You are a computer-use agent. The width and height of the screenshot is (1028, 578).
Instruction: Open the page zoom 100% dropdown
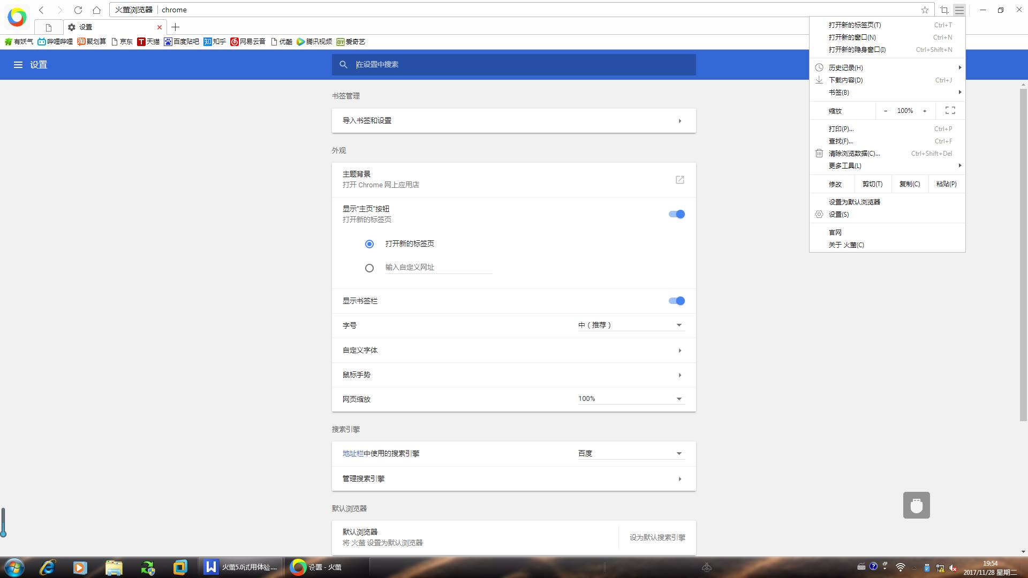[x=631, y=399]
